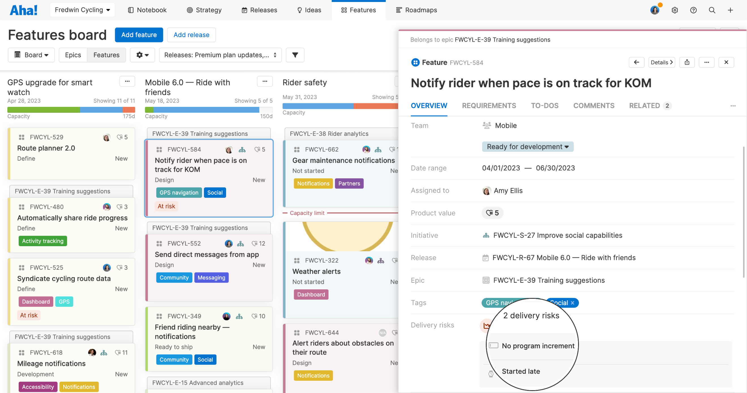
Task: Select the Features view toggle
Action: point(106,55)
